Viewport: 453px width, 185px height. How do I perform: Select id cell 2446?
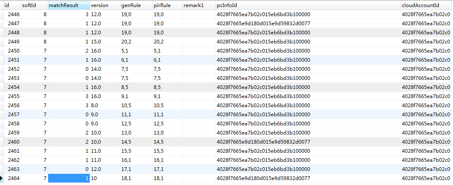[12, 14]
